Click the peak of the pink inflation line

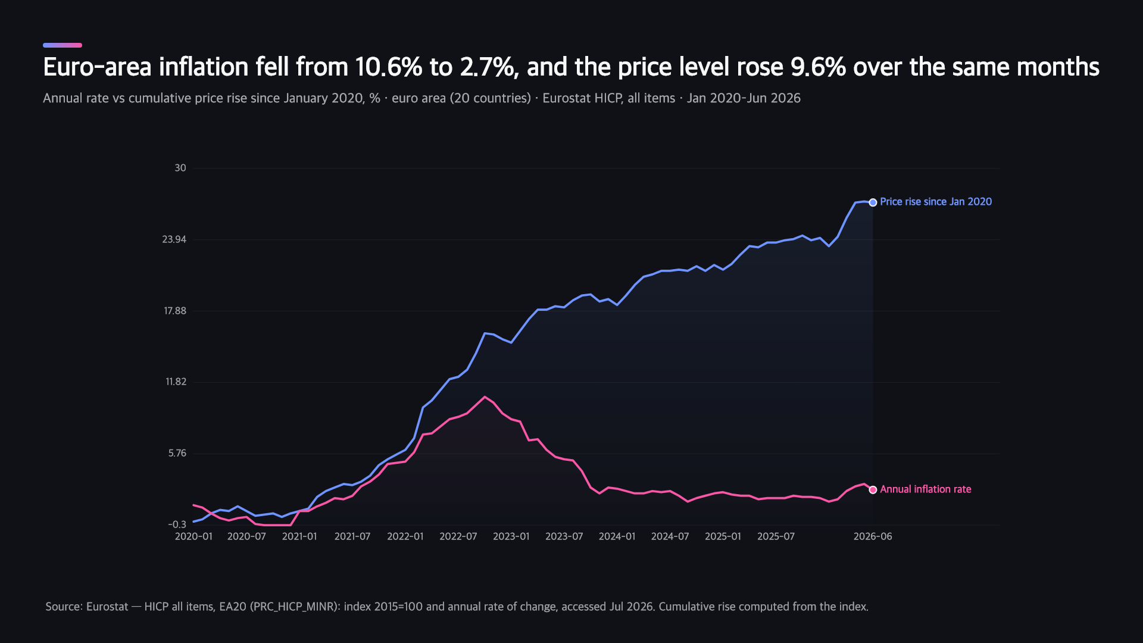coord(485,397)
